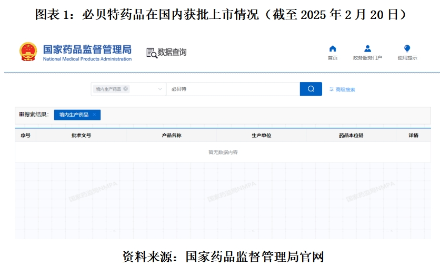Click the 序号 column header
Viewport: 440px width, 277px height.
pos(26,136)
